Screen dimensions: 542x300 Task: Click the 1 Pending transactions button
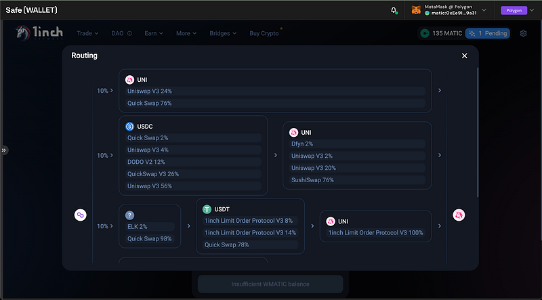point(488,34)
